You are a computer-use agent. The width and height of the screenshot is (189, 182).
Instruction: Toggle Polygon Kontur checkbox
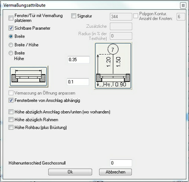[x=136, y=16]
